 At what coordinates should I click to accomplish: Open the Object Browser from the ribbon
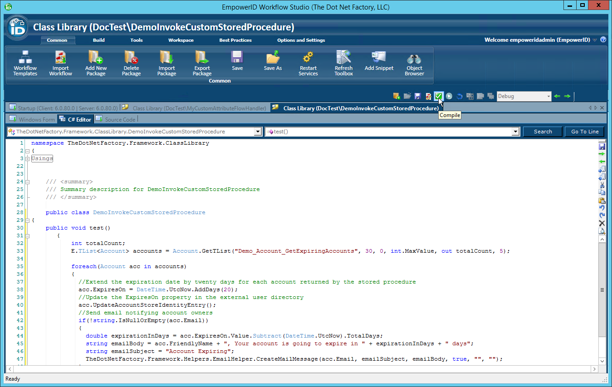tap(413, 63)
